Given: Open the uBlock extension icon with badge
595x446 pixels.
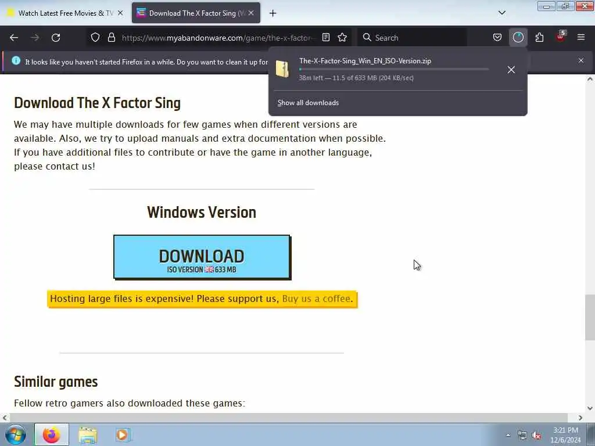Looking at the screenshot, I should [x=561, y=37].
